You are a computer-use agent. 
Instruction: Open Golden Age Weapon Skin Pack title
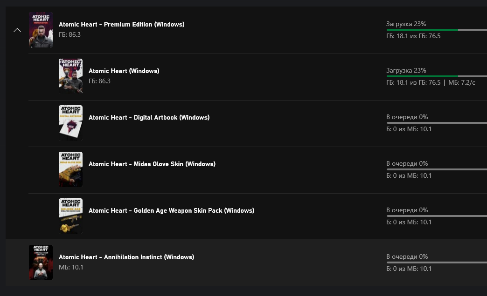(x=171, y=210)
